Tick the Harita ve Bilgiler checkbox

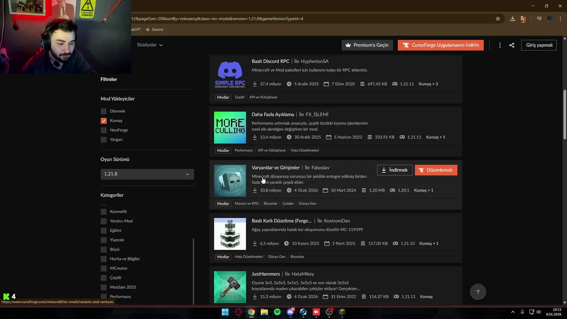(x=104, y=259)
